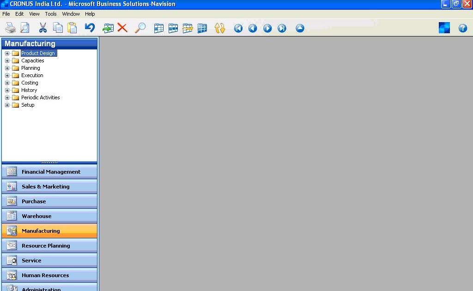
Task: Select the Product Design tree item
Action: (38, 53)
